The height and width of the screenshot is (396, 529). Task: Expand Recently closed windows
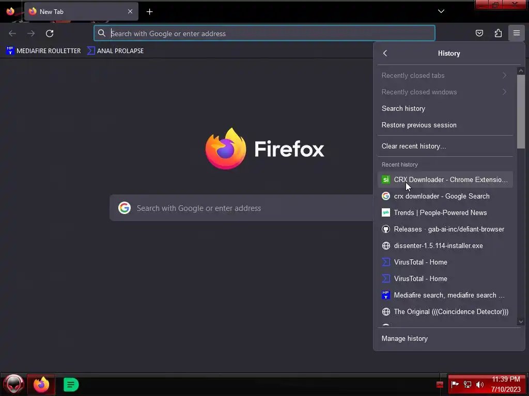tap(445, 92)
